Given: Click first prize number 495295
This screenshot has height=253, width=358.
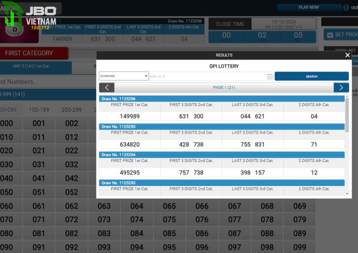Looking at the screenshot, I should pos(130,173).
